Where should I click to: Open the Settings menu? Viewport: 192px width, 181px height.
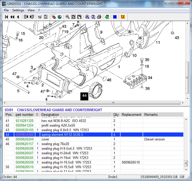click(x=18, y=10)
